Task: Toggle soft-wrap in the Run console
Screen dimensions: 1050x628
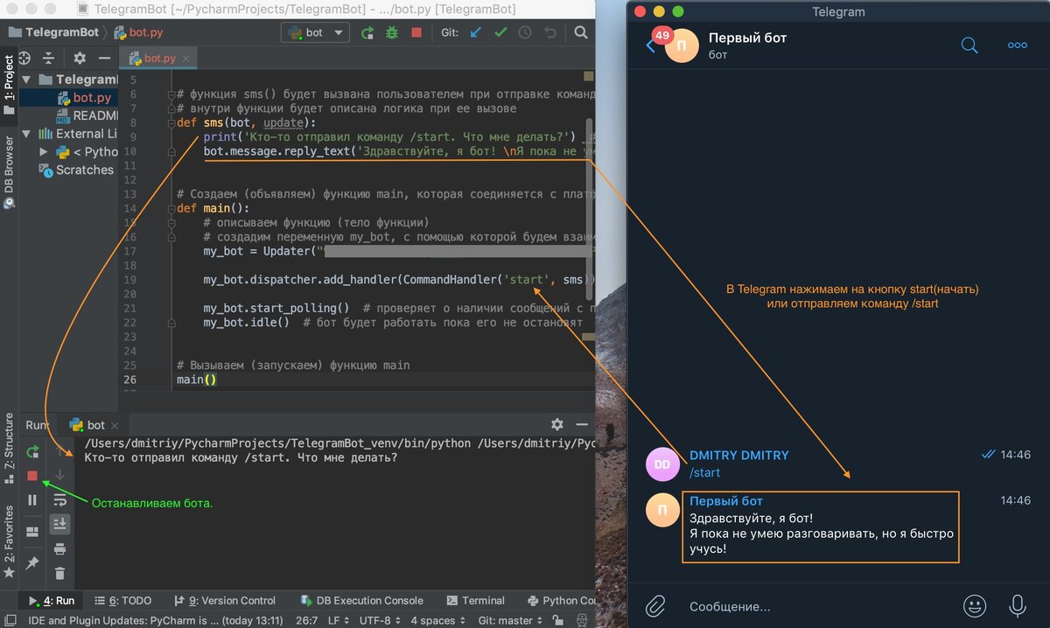Action: click(x=59, y=499)
